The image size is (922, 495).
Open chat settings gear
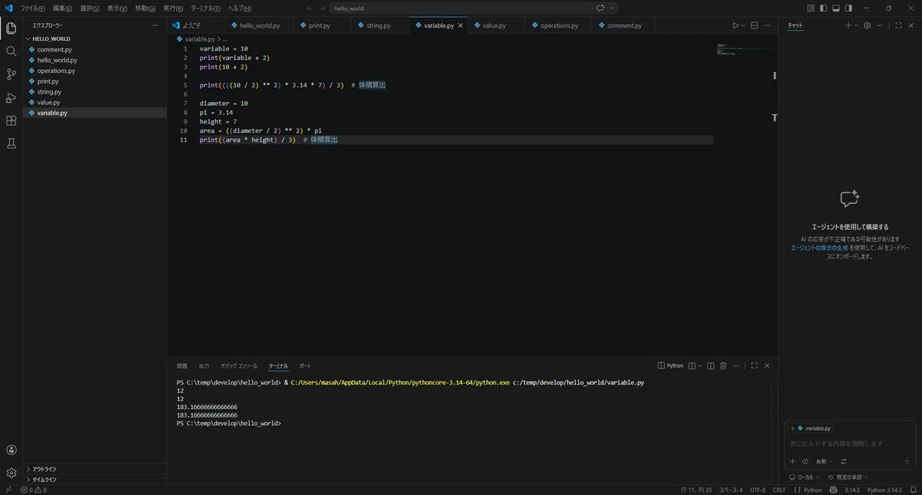(x=867, y=25)
